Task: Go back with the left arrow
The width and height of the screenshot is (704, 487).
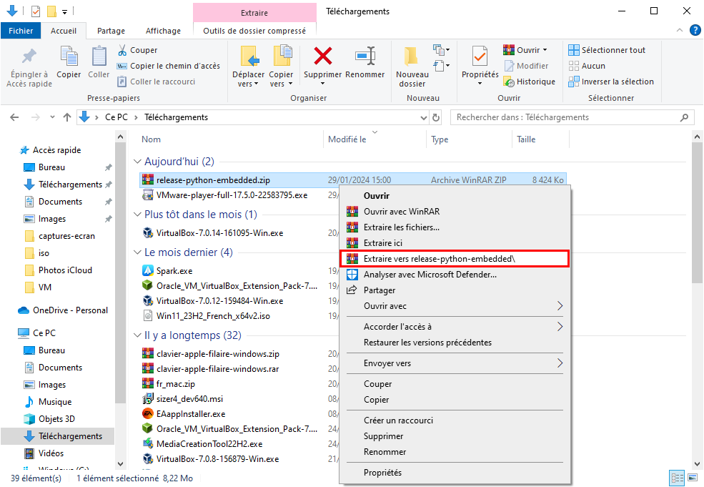Action: click(x=14, y=117)
